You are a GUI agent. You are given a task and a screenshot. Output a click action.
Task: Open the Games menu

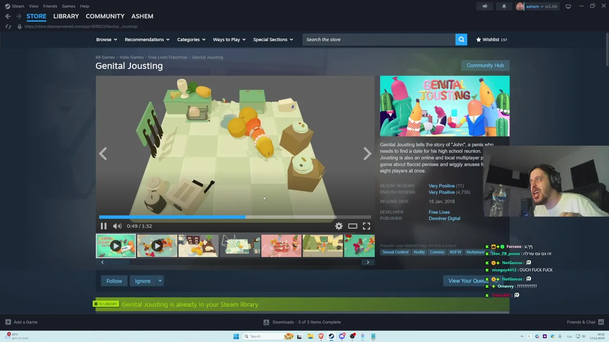69,6
